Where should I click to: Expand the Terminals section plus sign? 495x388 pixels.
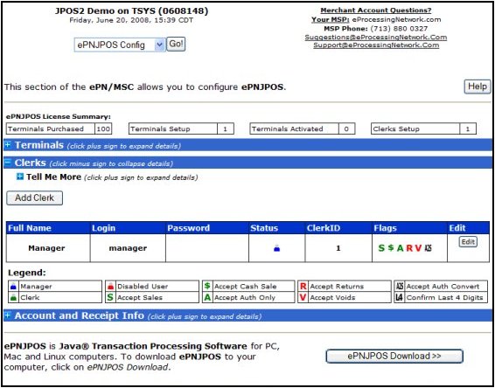pyautogui.click(x=8, y=145)
